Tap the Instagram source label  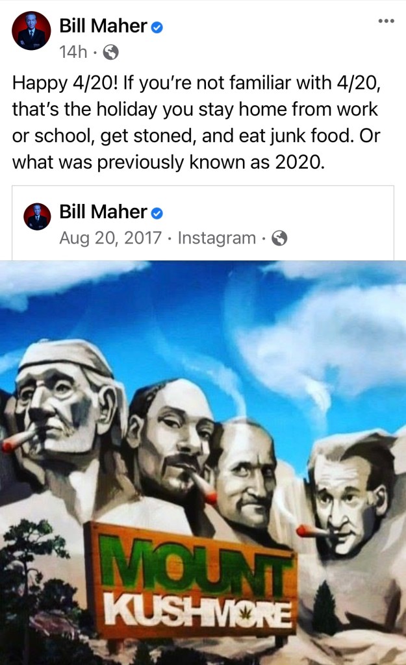[x=216, y=238]
